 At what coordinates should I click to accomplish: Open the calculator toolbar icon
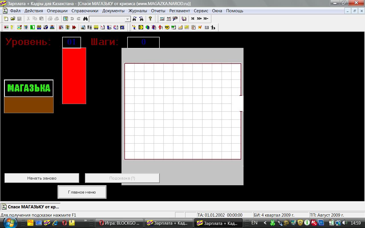162,19
